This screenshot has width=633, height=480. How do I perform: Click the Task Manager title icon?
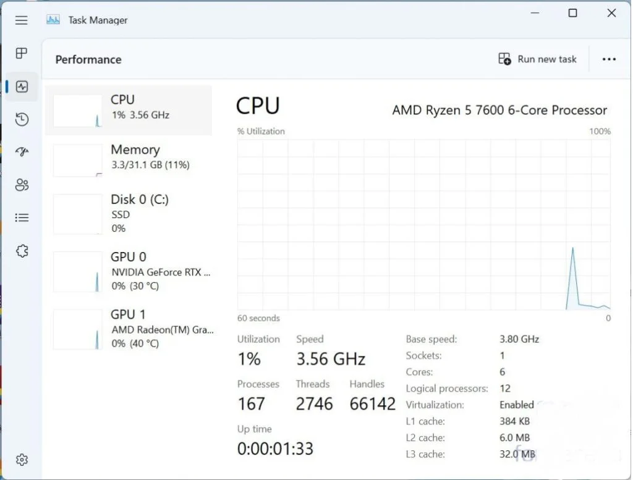click(53, 20)
